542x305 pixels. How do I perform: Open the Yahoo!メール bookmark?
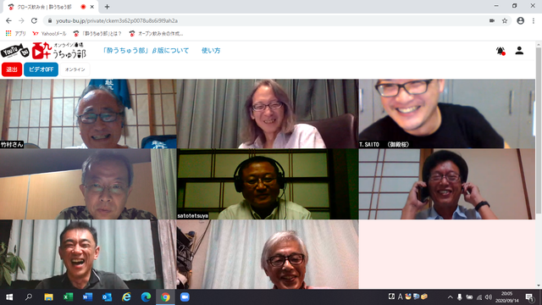49,34
